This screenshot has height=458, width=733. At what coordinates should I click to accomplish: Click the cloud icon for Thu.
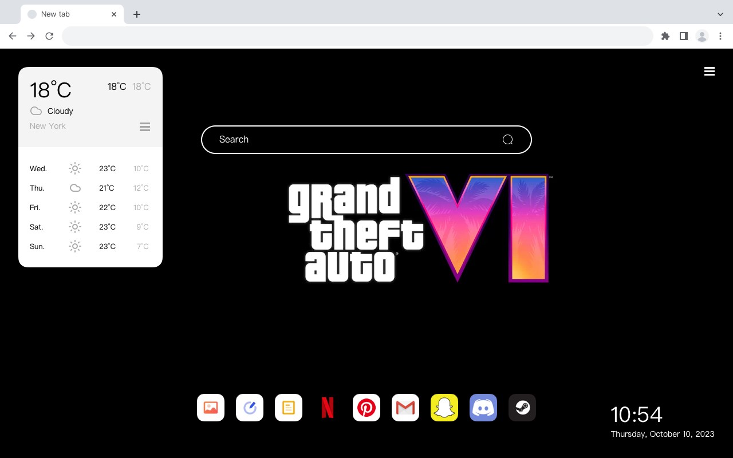(75, 188)
